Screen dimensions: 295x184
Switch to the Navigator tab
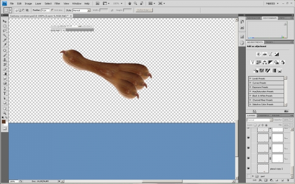click(253, 18)
